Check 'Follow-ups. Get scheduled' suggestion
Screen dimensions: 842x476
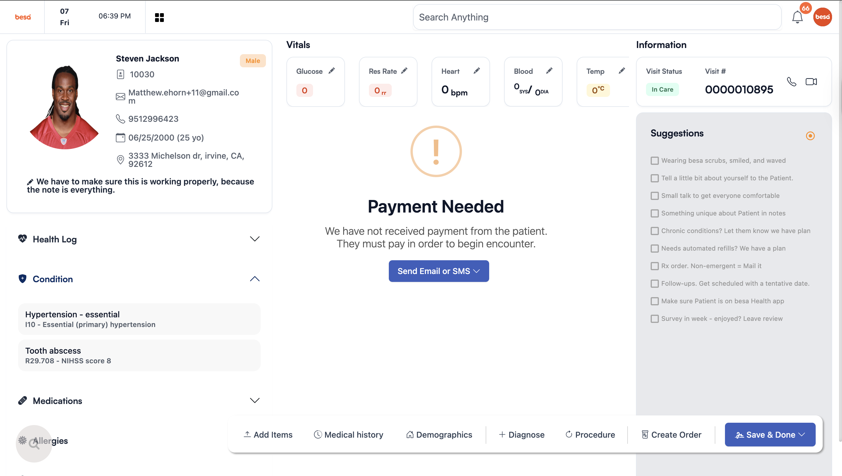(x=654, y=284)
